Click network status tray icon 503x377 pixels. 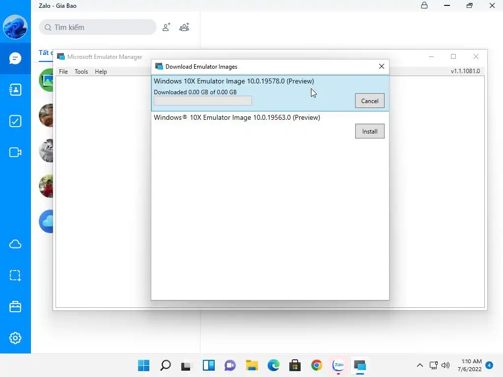point(433,365)
